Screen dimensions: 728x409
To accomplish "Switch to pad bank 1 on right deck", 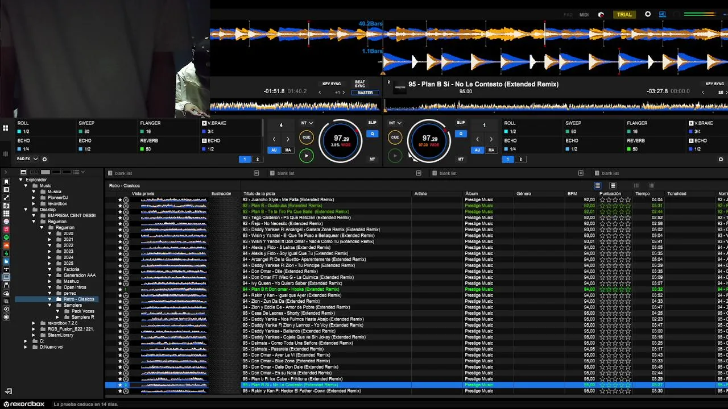I will [507, 159].
